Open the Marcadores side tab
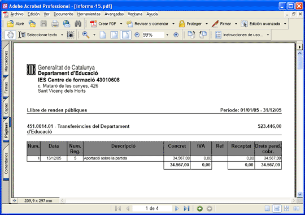The width and height of the screenshot is (305, 215). (6, 61)
